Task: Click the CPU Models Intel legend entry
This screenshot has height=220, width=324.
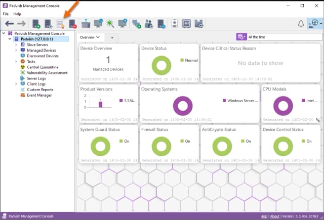Action: coord(309,101)
